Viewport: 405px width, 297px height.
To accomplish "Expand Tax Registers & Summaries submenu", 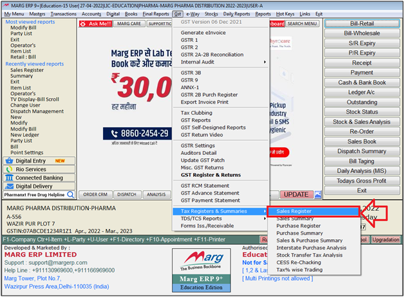I will tap(220, 211).
